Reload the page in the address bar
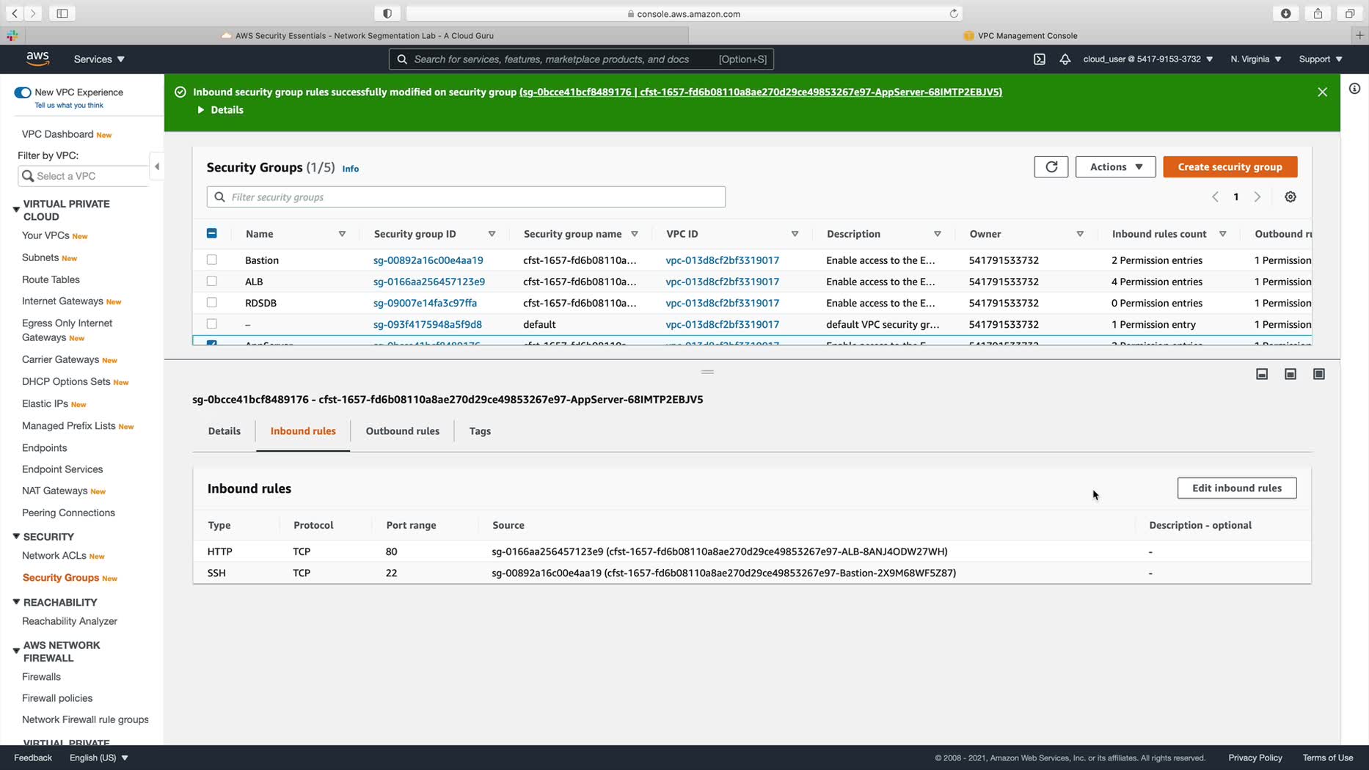Image resolution: width=1369 pixels, height=770 pixels. (954, 13)
